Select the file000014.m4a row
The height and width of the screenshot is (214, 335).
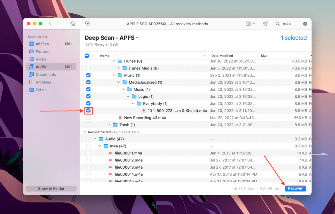[196, 174]
